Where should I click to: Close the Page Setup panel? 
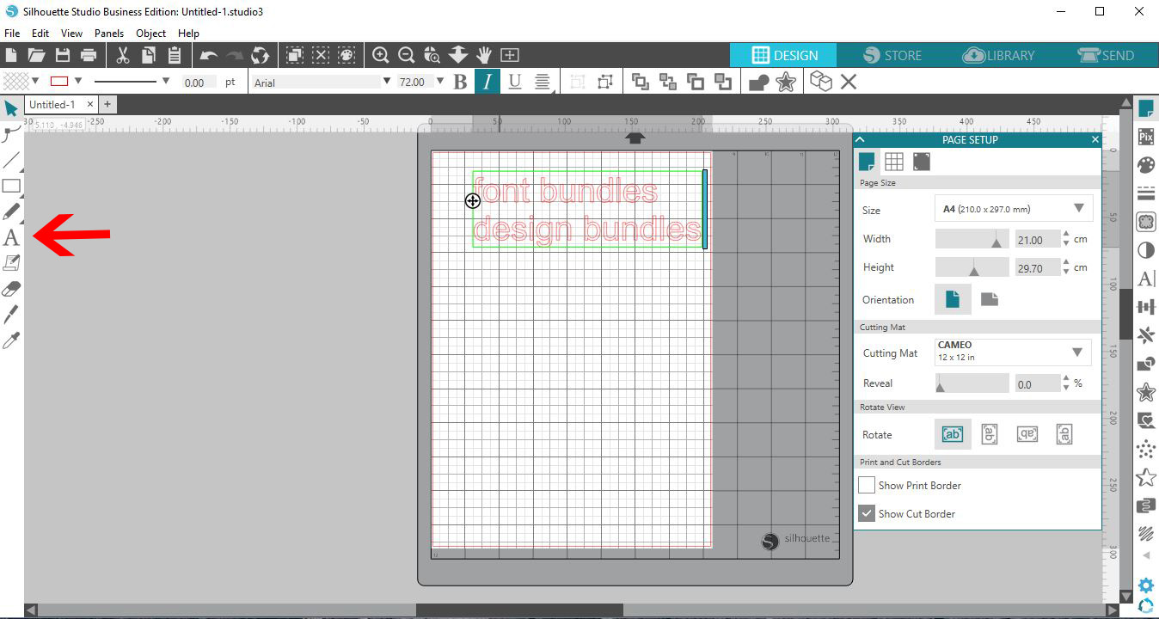tap(1095, 139)
